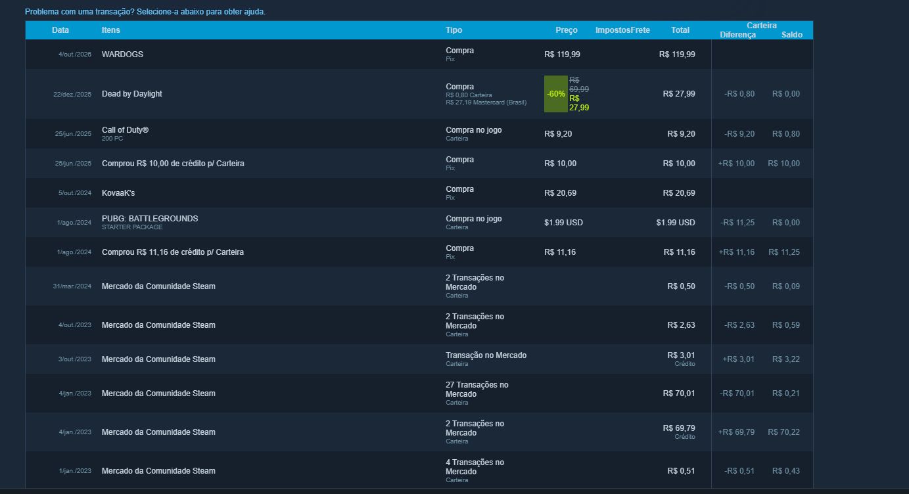This screenshot has height=494, width=909.
Task: Click the R$ 3,22 wallet balance
Action: [786, 359]
